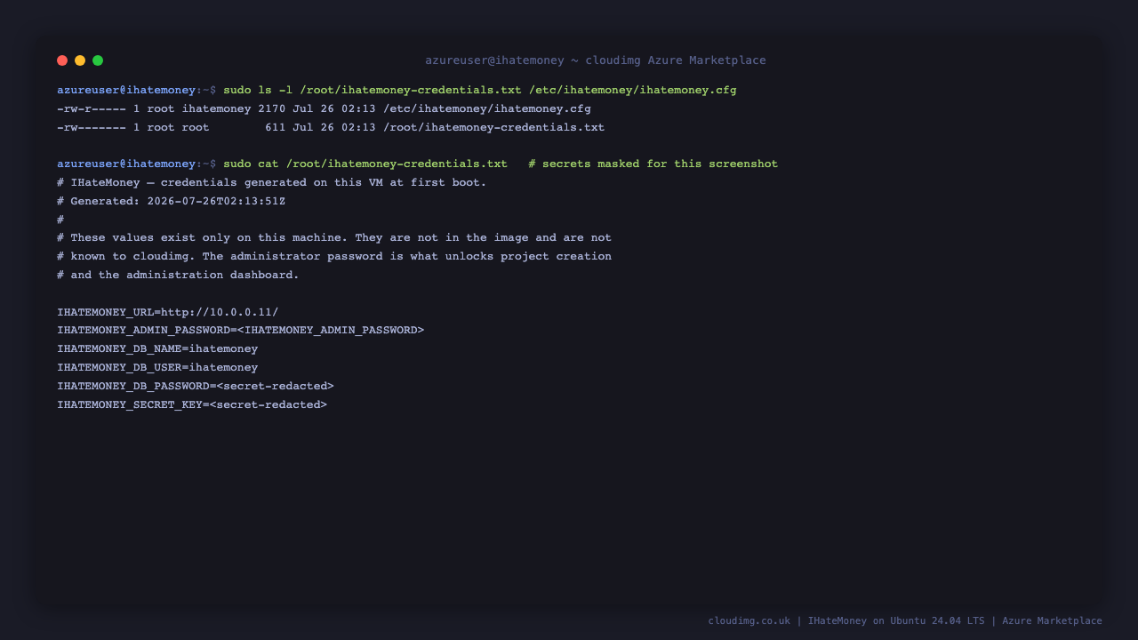
Task: Click the 'sudo ls -l' command line
Action: click(397, 90)
